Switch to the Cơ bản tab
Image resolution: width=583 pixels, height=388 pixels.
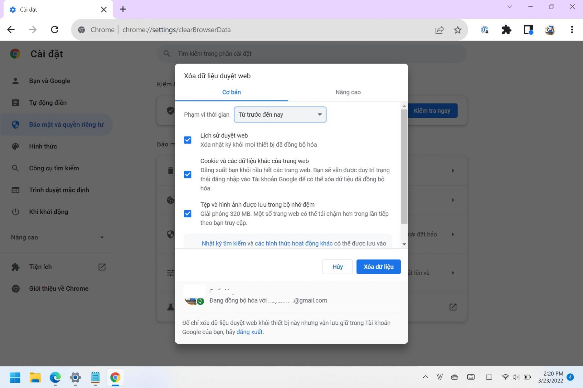(x=231, y=92)
